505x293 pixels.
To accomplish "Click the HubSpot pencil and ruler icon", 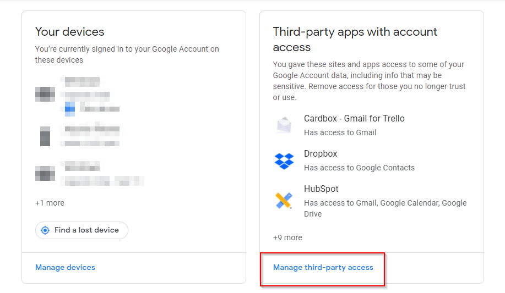I will point(284,201).
